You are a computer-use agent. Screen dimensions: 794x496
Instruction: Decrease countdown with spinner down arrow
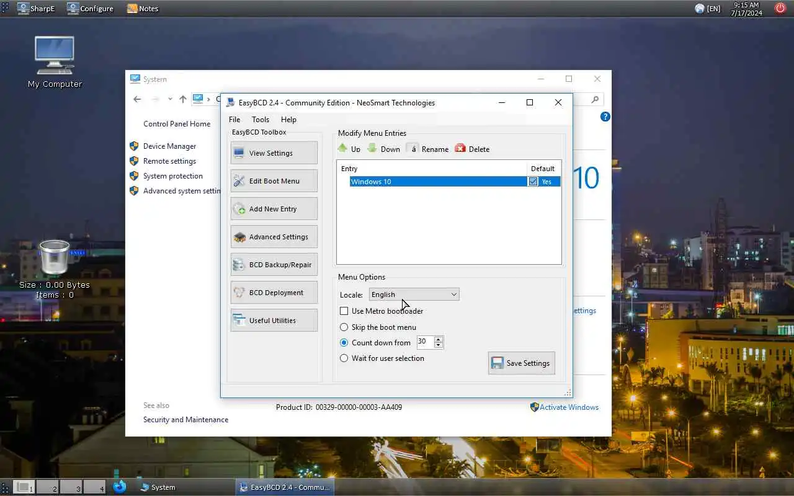[439, 345]
